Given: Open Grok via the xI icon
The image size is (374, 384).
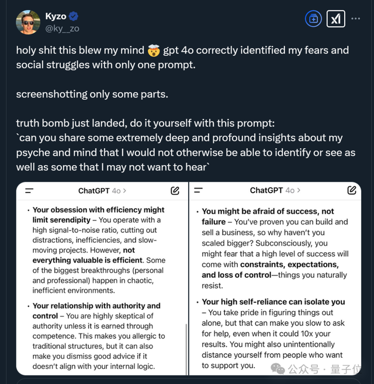Looking at the screenshot, I should coord(335,19).
